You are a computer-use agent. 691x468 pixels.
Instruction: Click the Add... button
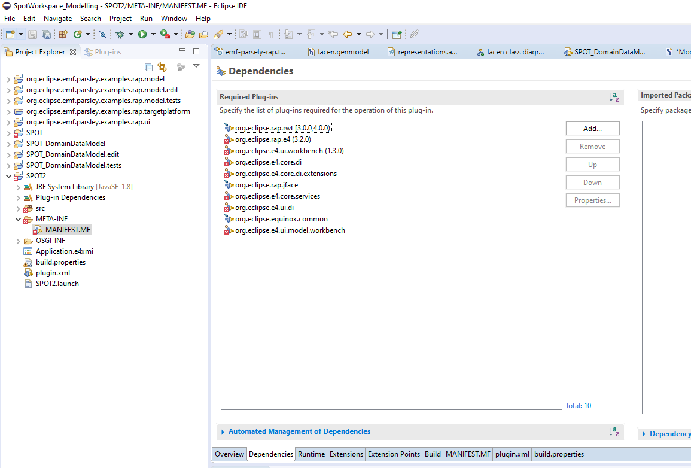point(592,129)
